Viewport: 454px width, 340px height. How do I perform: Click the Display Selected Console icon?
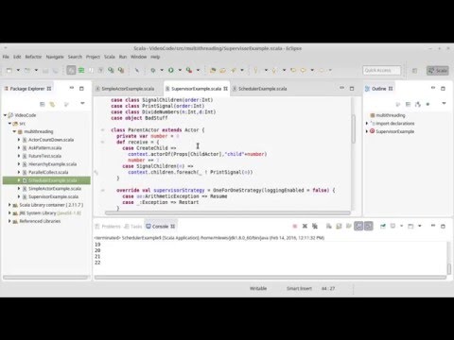tap(393, 226)
